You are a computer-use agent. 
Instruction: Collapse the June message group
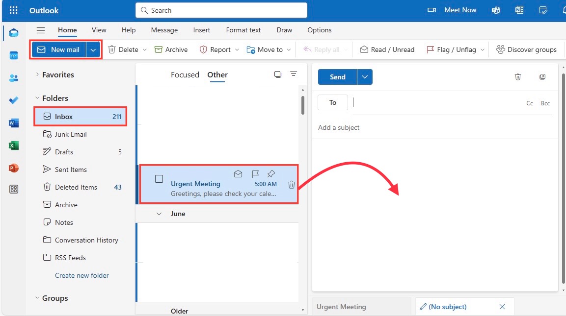(x=159, y=214)
